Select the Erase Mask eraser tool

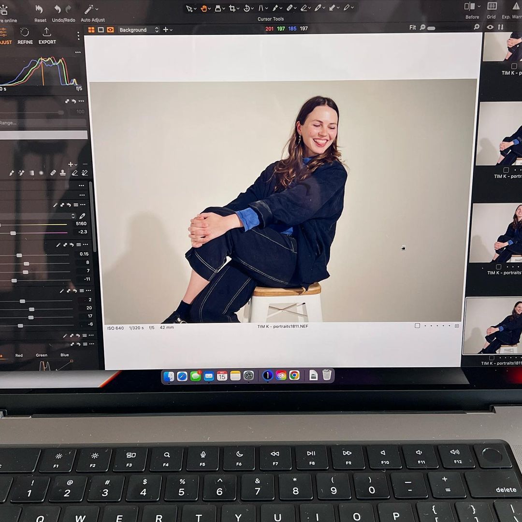click(x=74, y=173)
